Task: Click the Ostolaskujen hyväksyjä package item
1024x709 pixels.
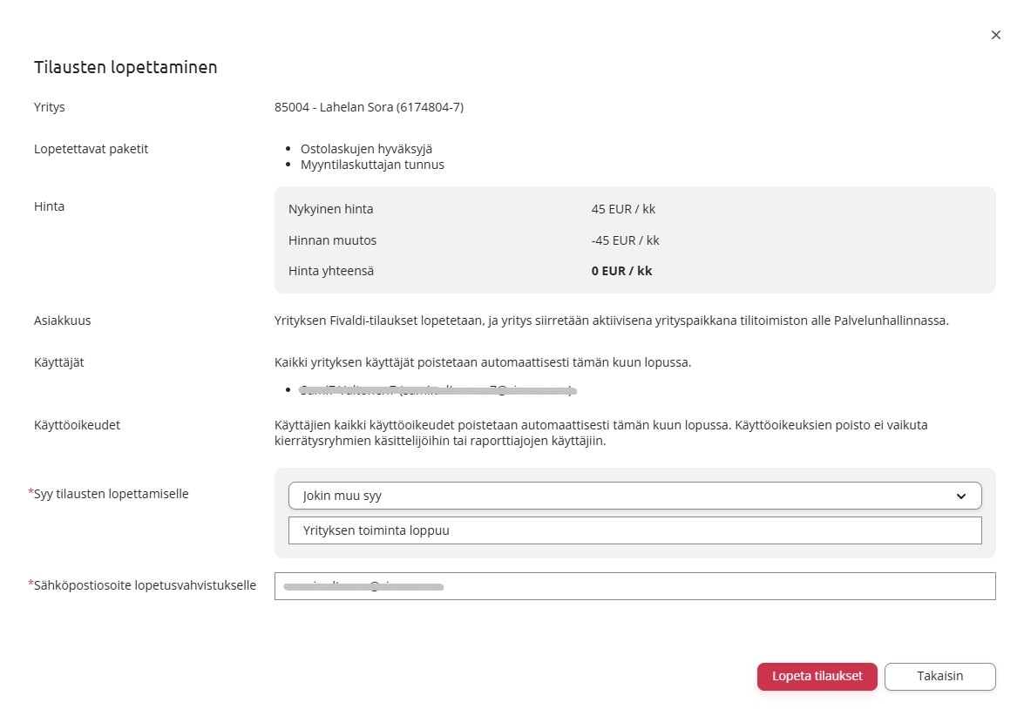Action: pos(366,149)
